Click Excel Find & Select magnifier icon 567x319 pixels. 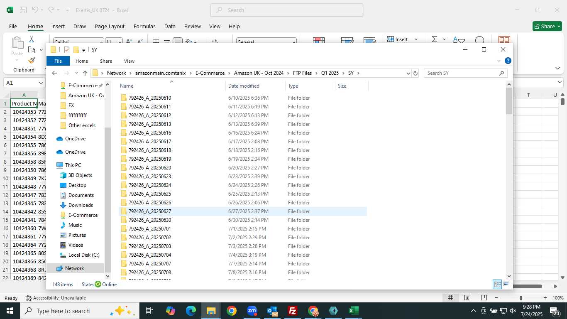pos(479,40)
